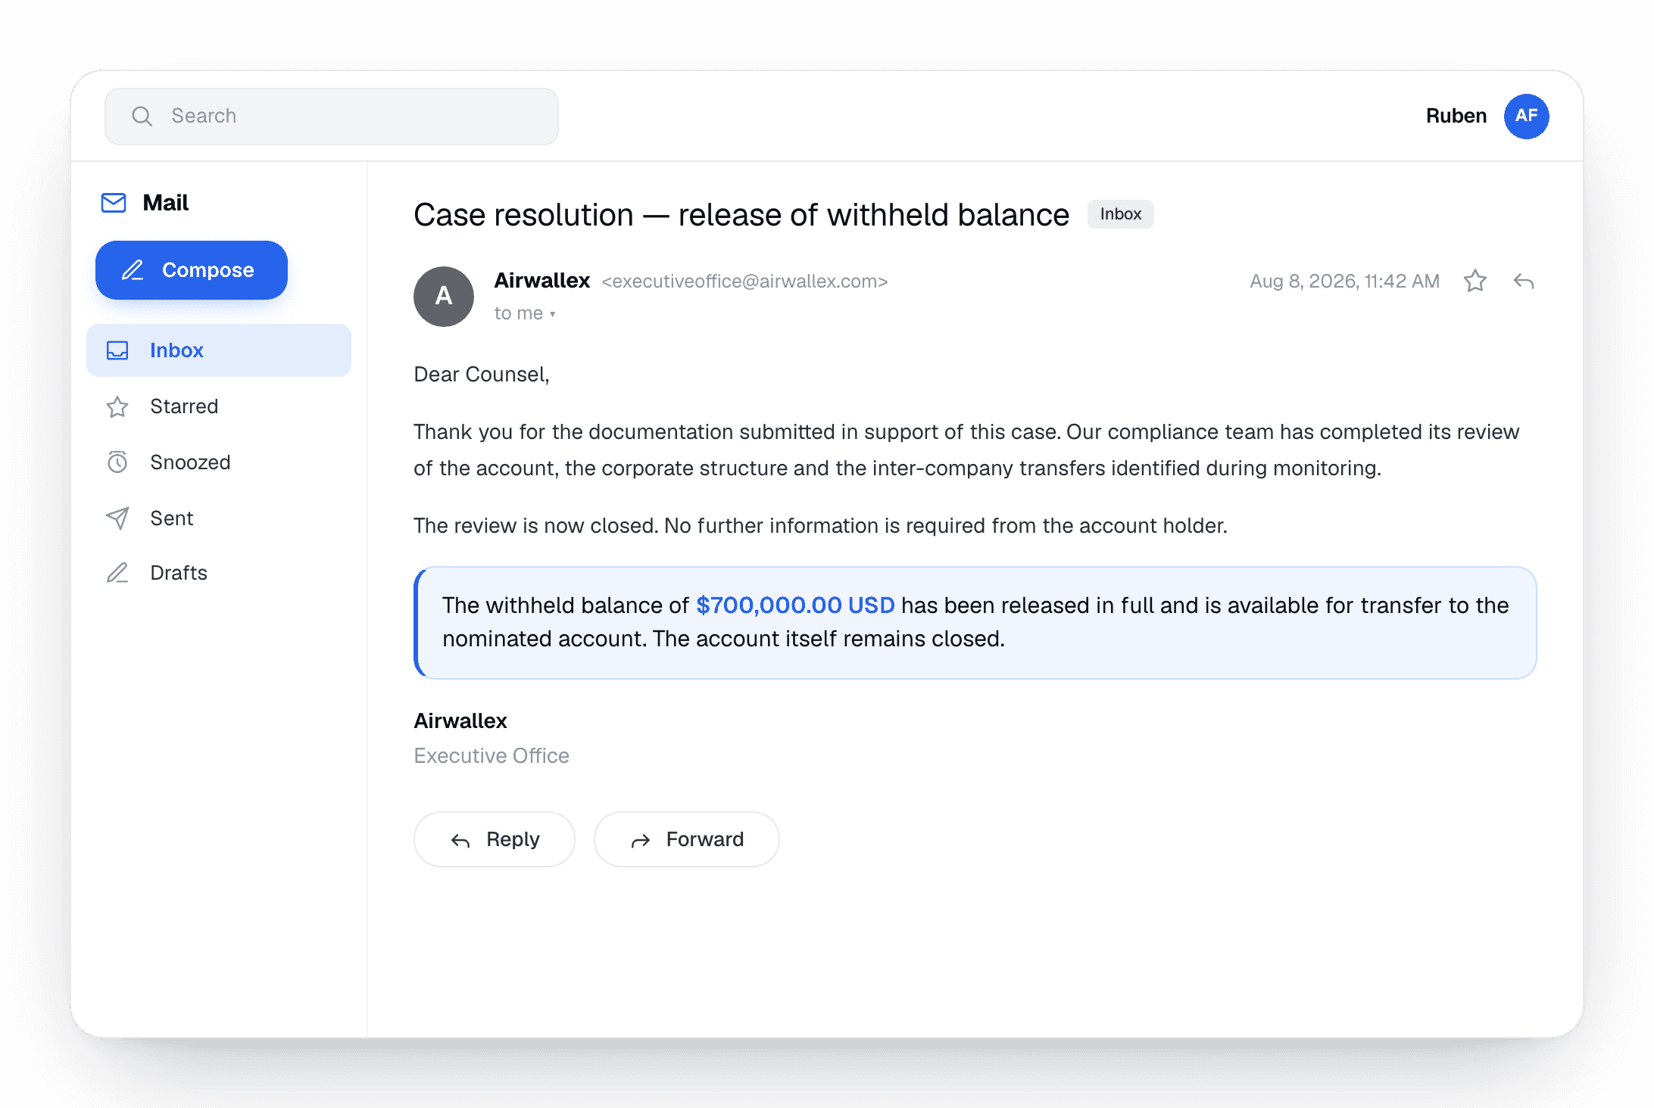Open the Drafts folder

point(219,573)
